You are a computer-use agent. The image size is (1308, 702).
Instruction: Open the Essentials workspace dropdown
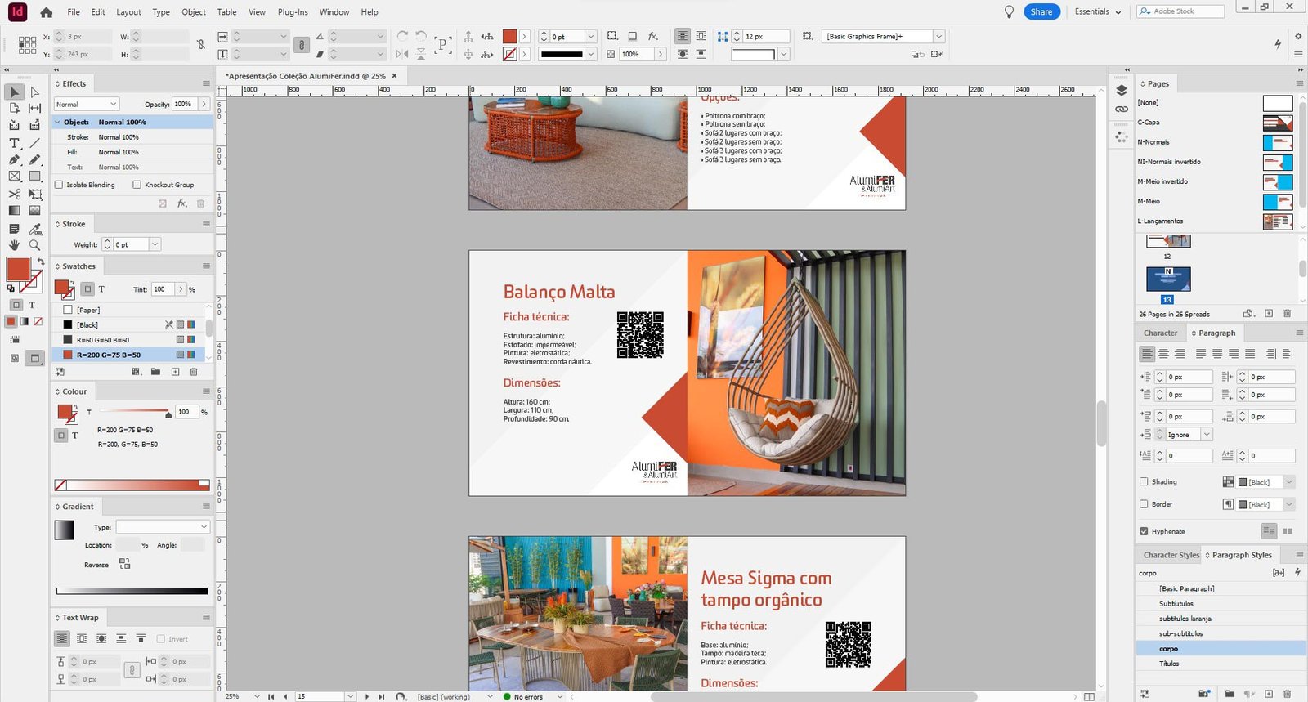coord(1097,11)
